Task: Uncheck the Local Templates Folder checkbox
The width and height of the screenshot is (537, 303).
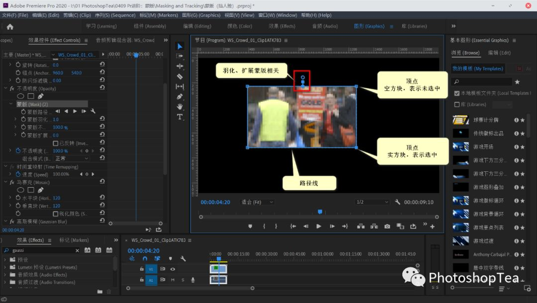Action: tap(456, 93)
